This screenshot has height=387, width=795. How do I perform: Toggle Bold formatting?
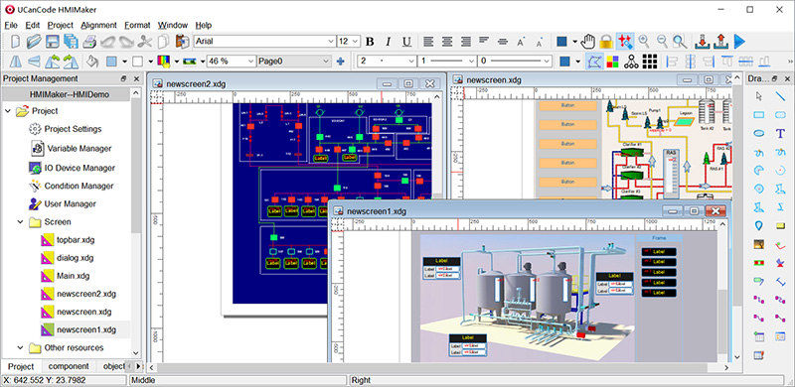370,42
